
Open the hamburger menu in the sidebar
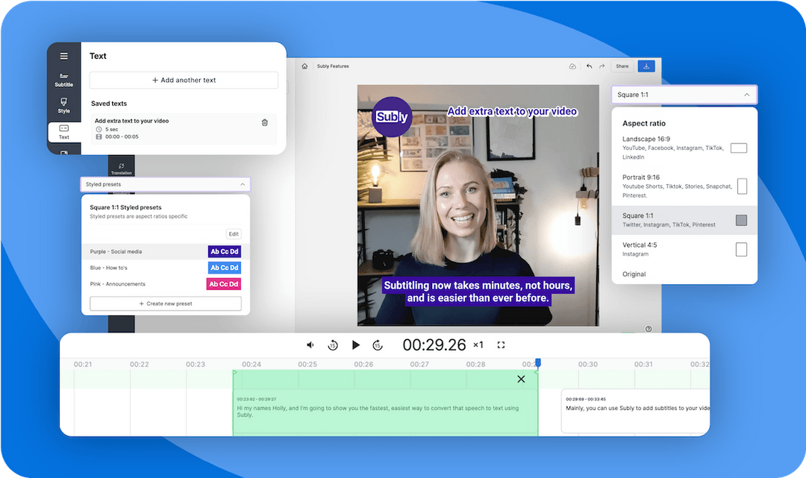[x=63, y=55]
